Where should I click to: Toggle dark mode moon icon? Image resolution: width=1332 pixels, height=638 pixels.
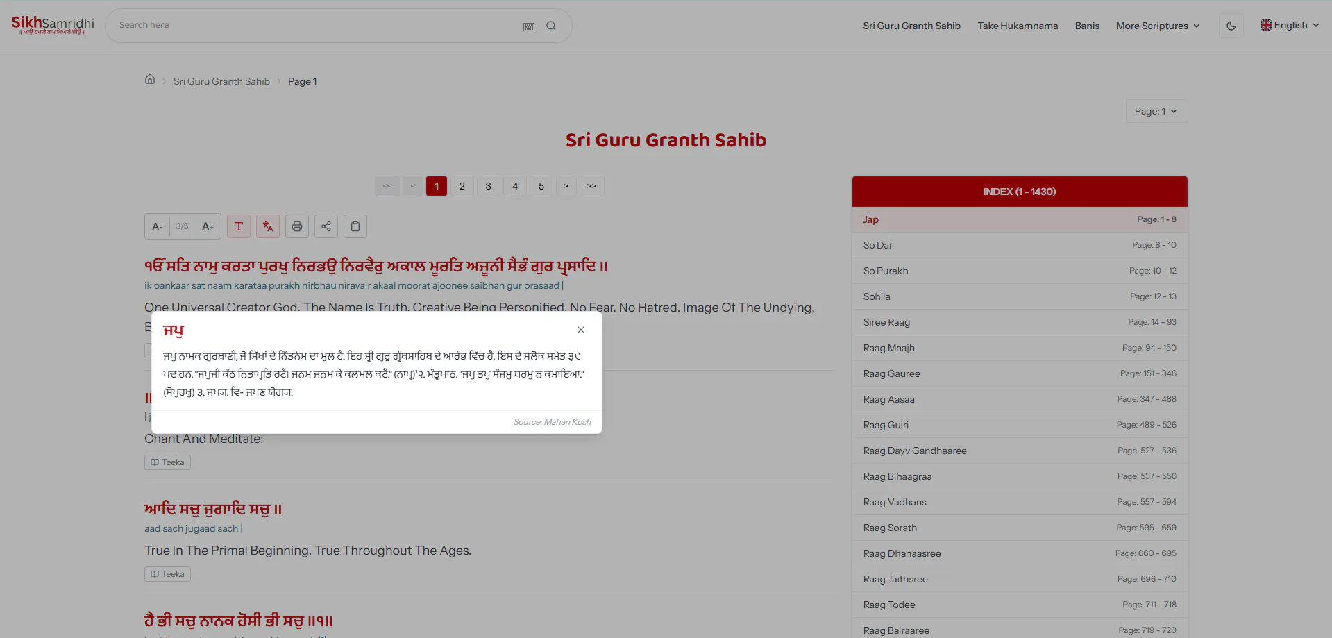click(1231, 26)
